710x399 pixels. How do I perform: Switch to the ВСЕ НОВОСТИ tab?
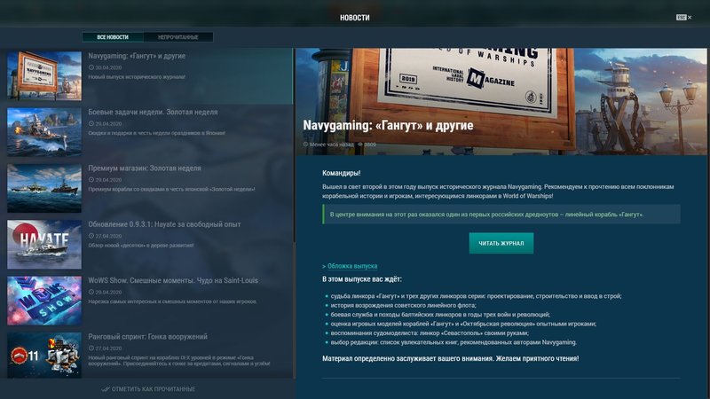point(113,37)
